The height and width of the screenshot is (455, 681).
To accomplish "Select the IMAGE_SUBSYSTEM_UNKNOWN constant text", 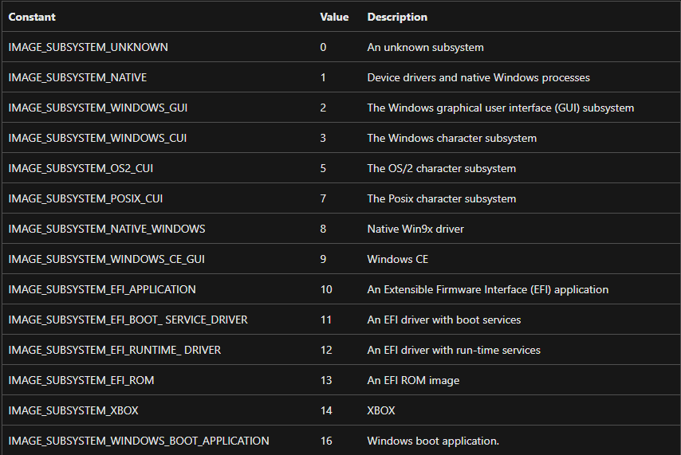I will pos(88,47).
